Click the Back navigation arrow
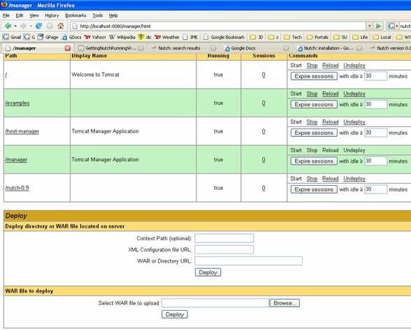411x331 pixels. tap(8, 26)
